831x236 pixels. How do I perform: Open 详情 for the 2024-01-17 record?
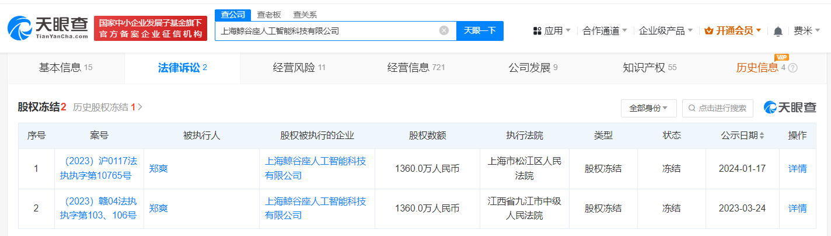(x=797, y=168)
